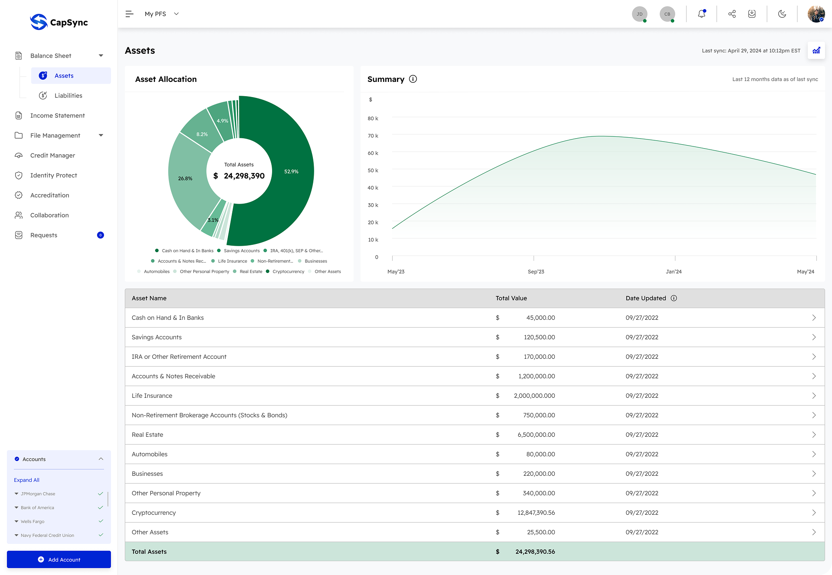Open the Cash on Hand row chevron
Image resolution: width=832 pixels, height=575 pixels.
814,318
